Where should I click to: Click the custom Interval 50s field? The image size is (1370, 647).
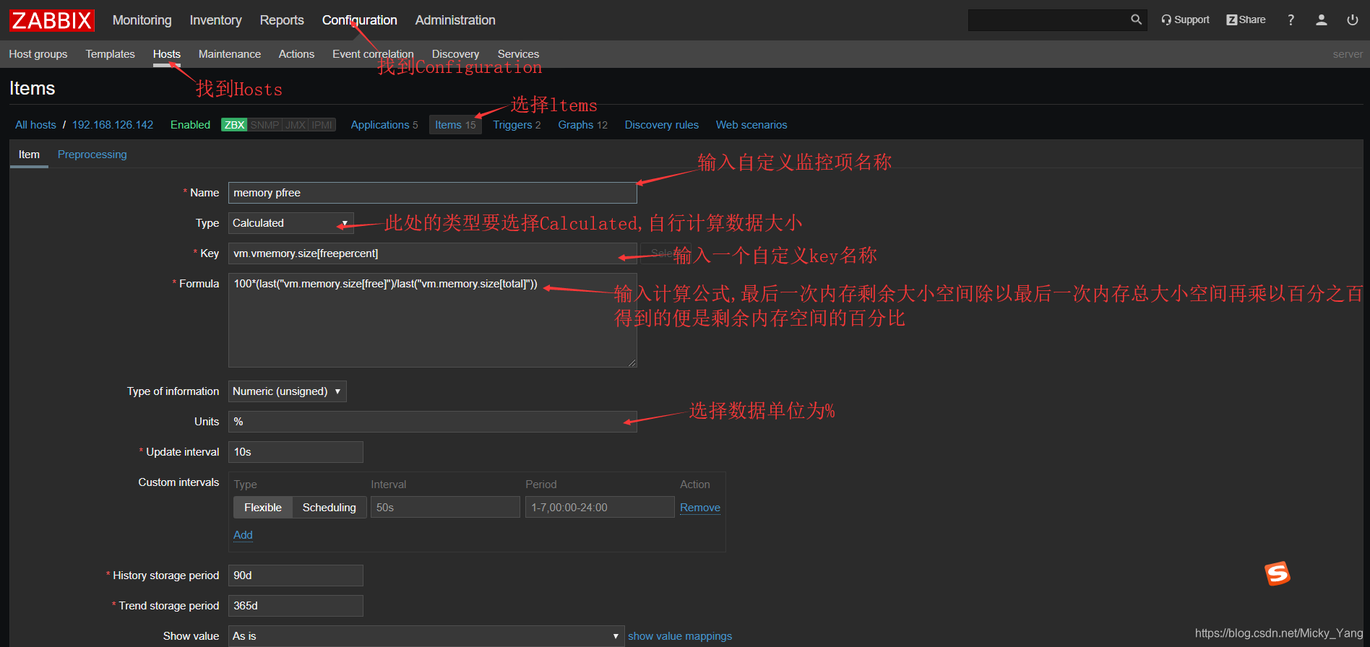[445, 508]
